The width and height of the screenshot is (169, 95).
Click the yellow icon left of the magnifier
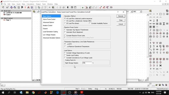click(34, 12)
